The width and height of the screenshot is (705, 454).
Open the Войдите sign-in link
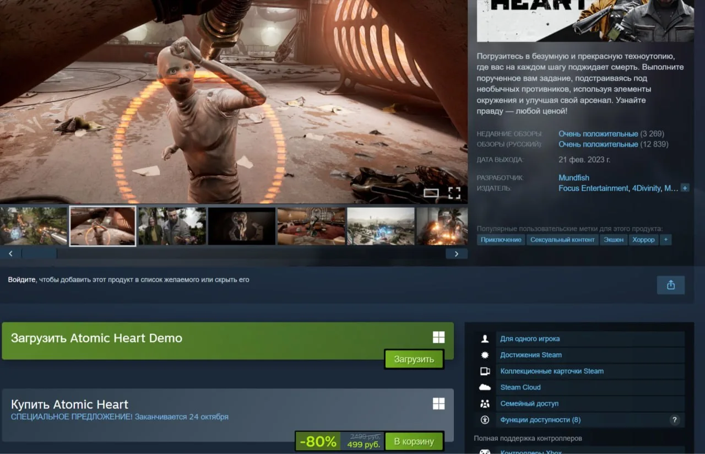point(21,280)
